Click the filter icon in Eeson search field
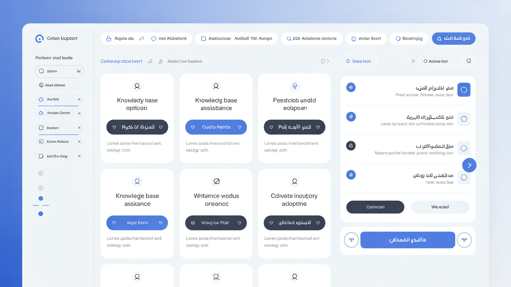 pyautogui.click(x=79, y=71)
